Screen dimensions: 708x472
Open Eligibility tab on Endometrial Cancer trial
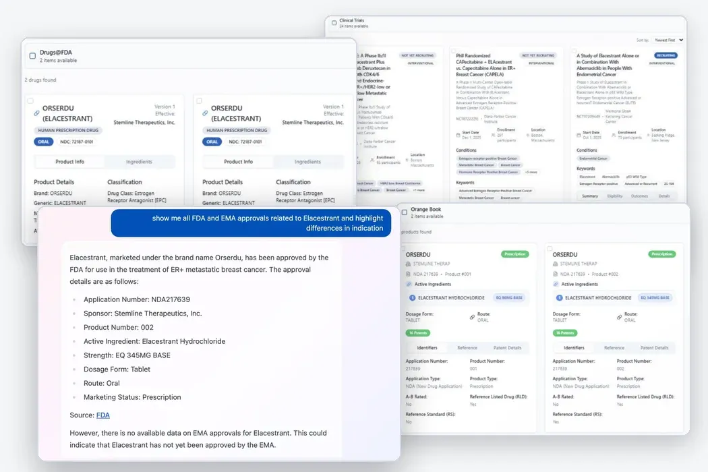click(614, 196)
